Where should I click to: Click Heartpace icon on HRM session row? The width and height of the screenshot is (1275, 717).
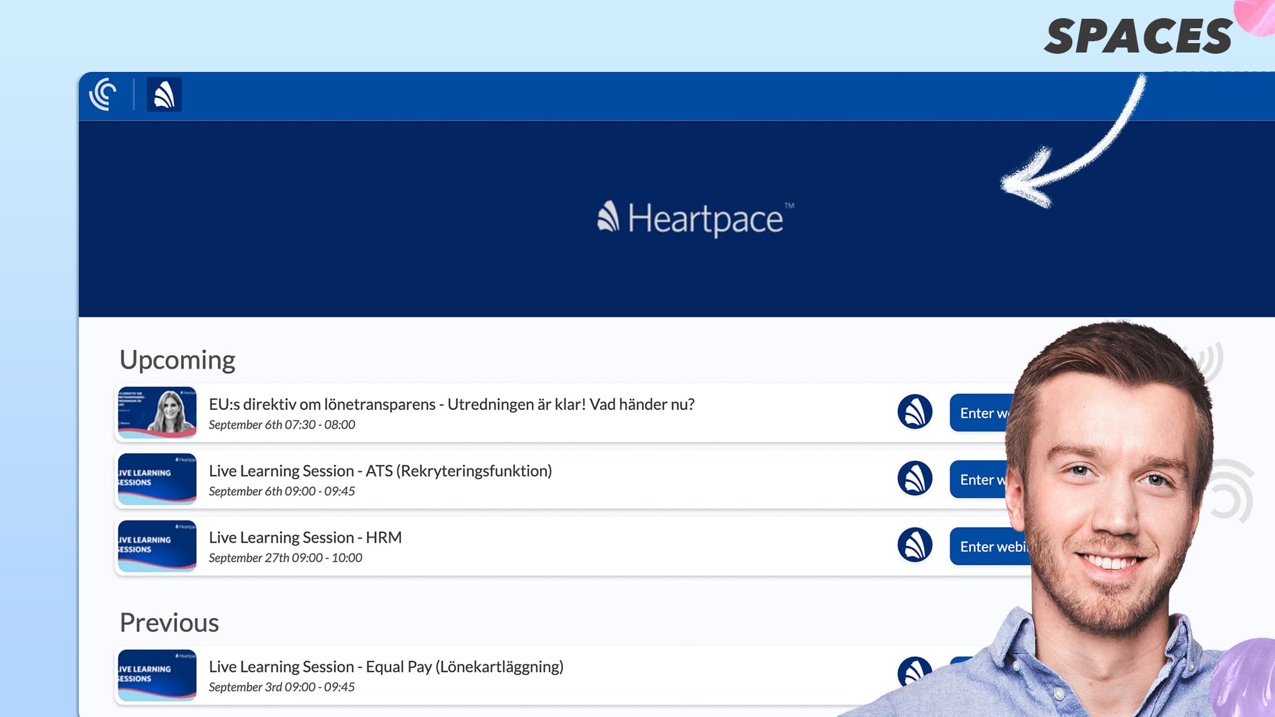pyautogui.click(x=915, y=545)
